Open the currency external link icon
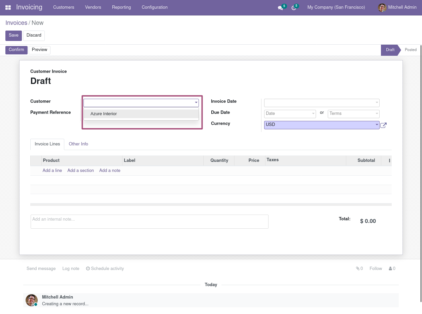The height and width of the screenshot is (314, 422). (x=383, y=125)
